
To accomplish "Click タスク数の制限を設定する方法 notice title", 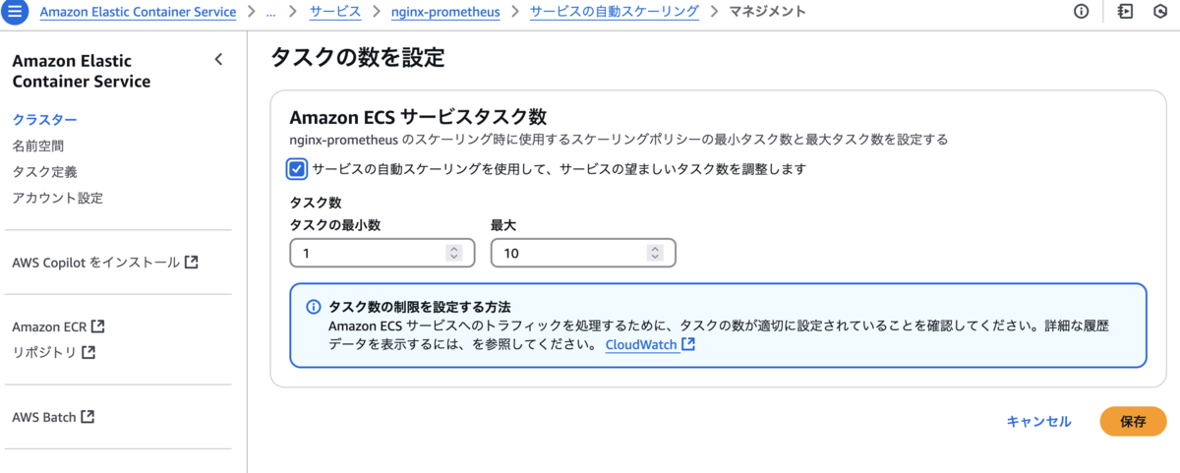I will pyautogui.click(x=420, y=307).
